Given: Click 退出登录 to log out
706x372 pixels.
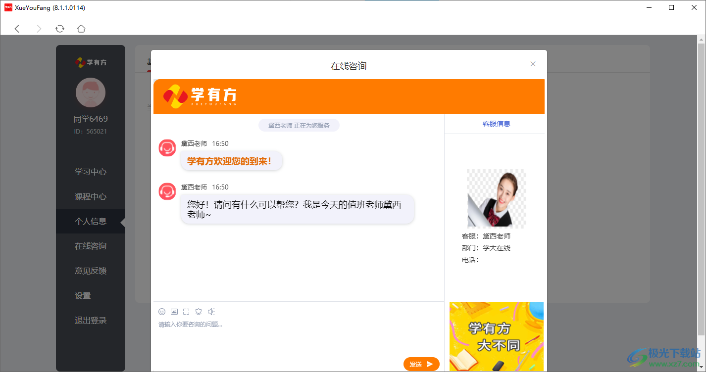Looking at the screenshot, I should [91, 320].
